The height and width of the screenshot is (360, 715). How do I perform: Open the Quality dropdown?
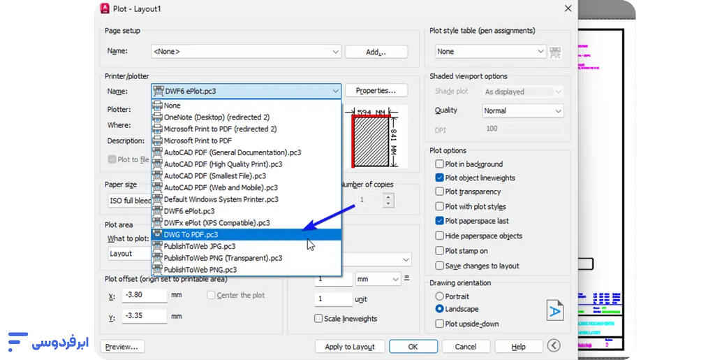523,111
